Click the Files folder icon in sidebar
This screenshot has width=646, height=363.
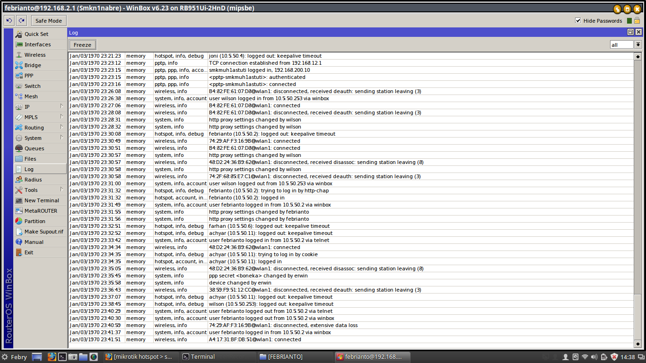(x=19, y=159)
